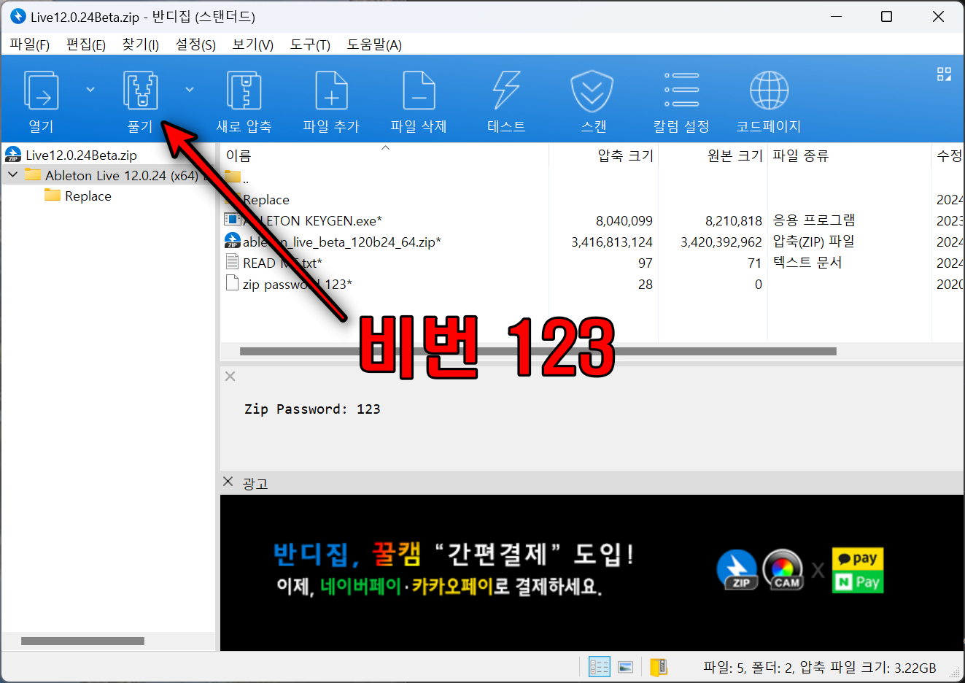Sort by the 이름 column header
Viewport: 965px width, 683px height.
coord(384,155)
